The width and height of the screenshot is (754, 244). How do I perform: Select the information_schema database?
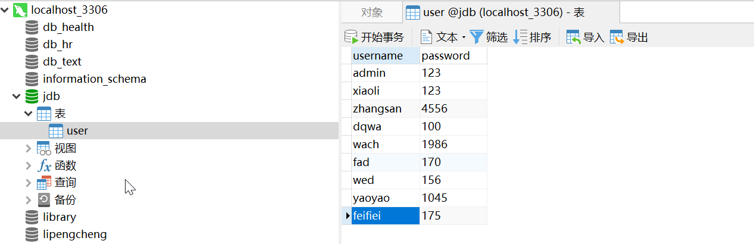(94, 79)
